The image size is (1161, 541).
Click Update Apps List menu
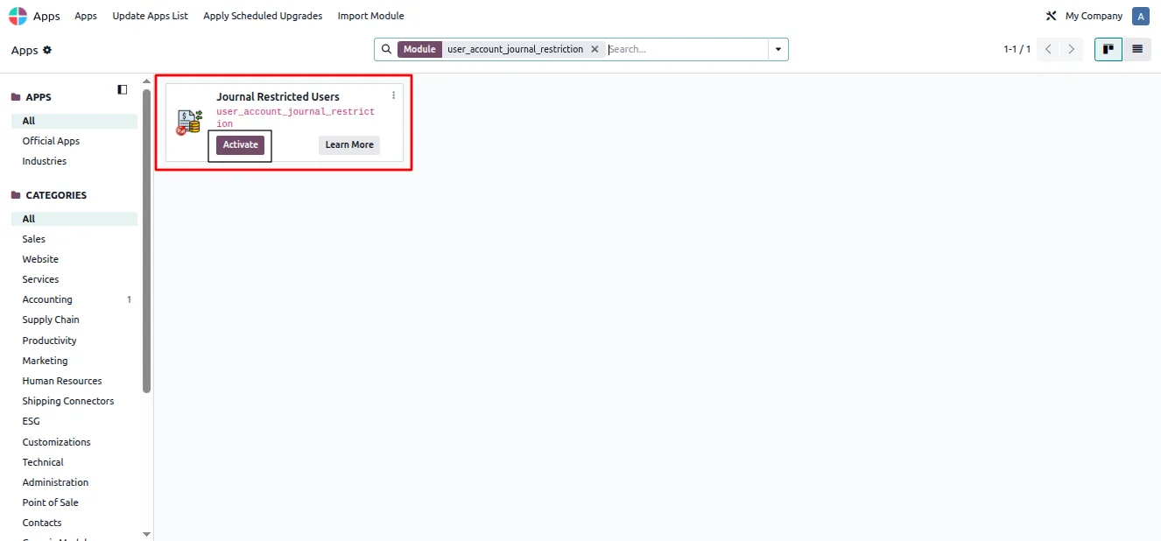point(150,16)
